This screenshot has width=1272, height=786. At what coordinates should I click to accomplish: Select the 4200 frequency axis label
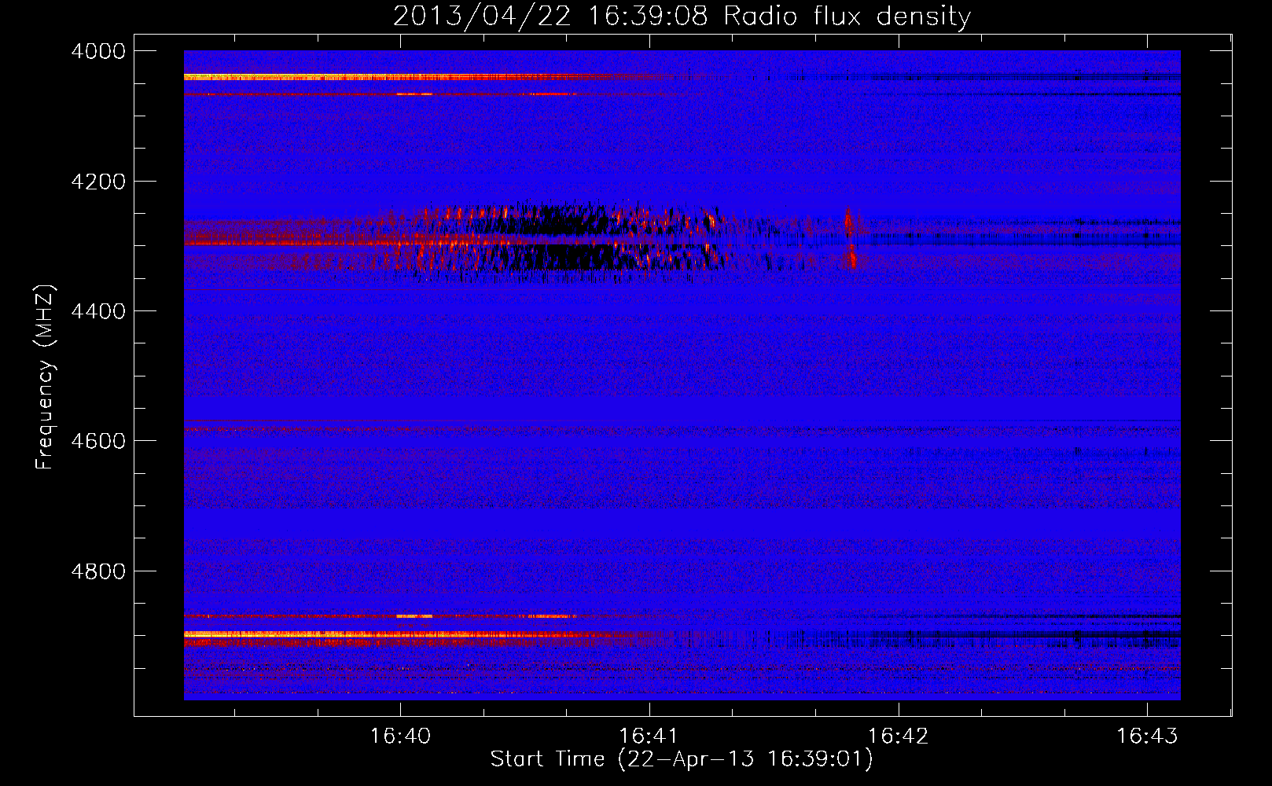98,182
